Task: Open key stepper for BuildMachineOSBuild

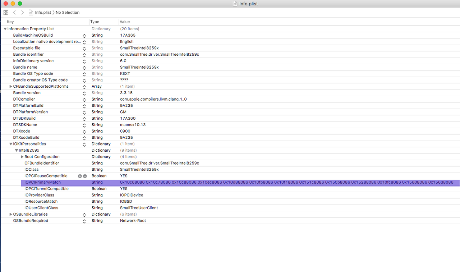Action: (x=84, y=36)
